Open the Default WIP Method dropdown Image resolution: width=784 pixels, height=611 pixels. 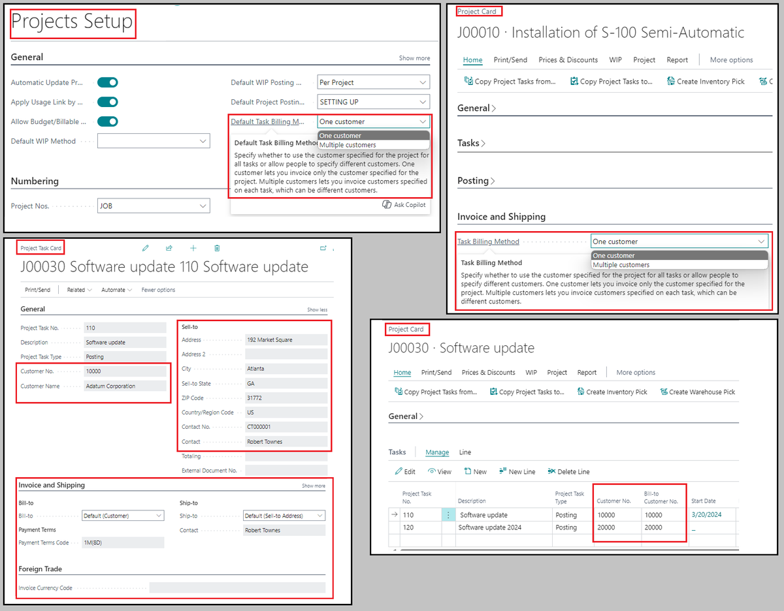154,141
